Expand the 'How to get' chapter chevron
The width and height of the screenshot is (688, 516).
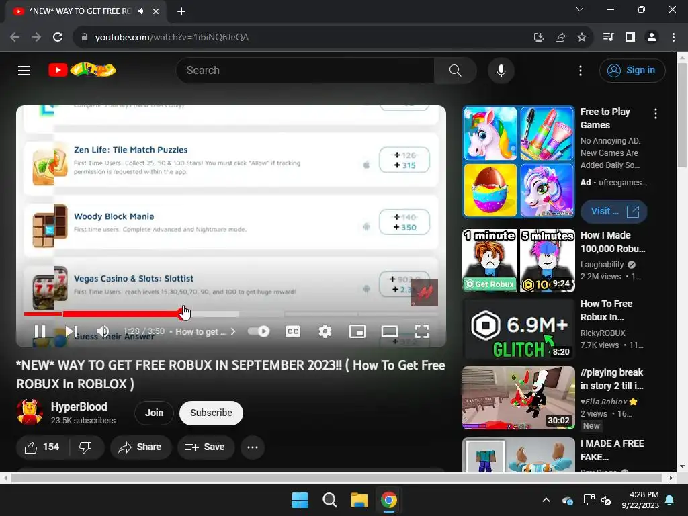[x=233, y=331]
